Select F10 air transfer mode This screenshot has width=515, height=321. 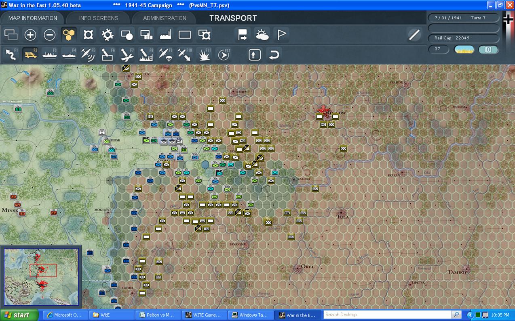[x=185, y=54]
